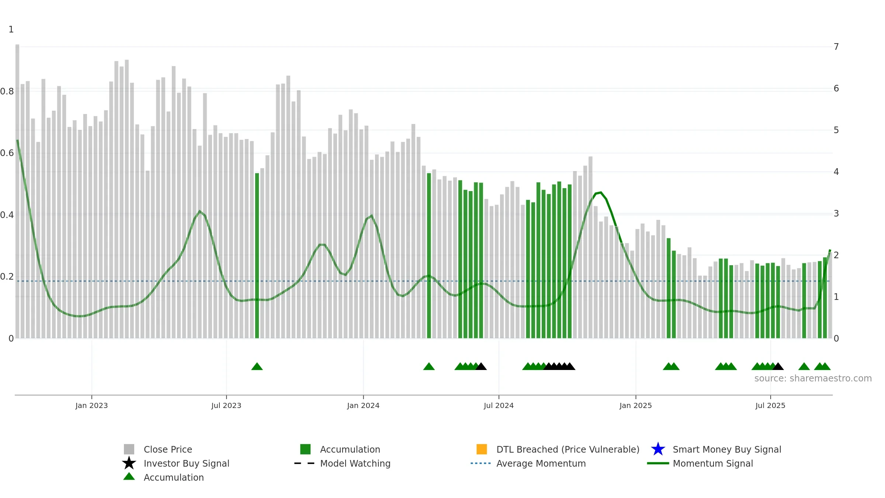This screenshot has height=498, width=885.
Task: Click the Model Watching dashed line icon
Action: (305, 463)
